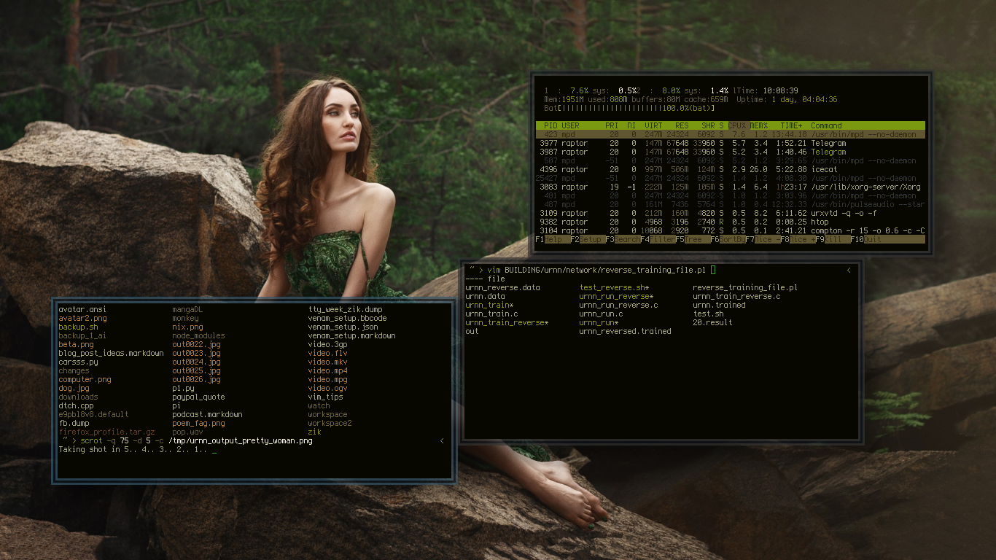Screen dimensions: 996x560
Task: Sort htop by the CPU% column header
Action: pos(736,125)
